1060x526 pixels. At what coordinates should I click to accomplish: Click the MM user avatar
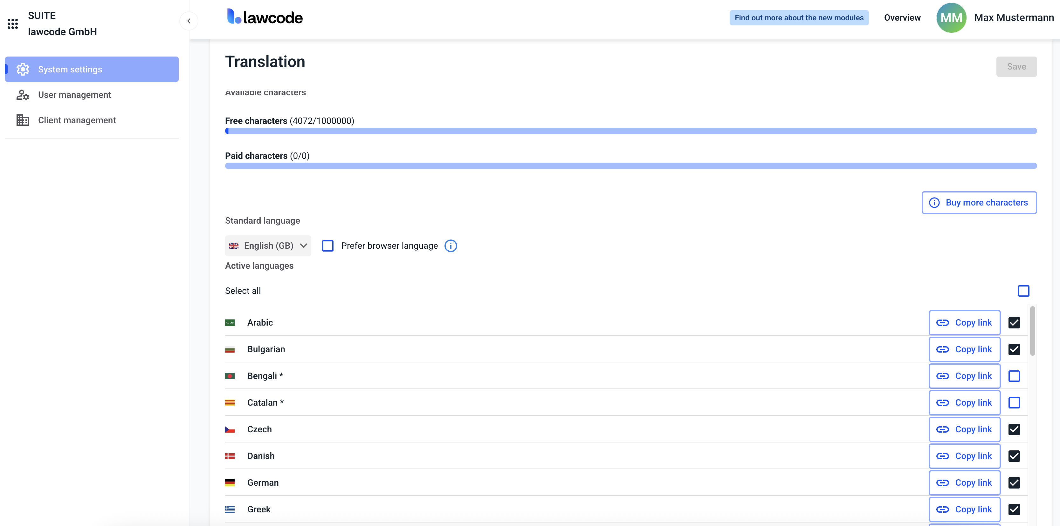click(951, 18)
